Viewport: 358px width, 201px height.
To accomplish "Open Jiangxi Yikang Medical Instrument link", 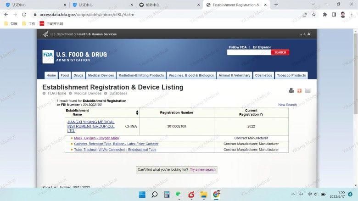I will click(91, 126).
